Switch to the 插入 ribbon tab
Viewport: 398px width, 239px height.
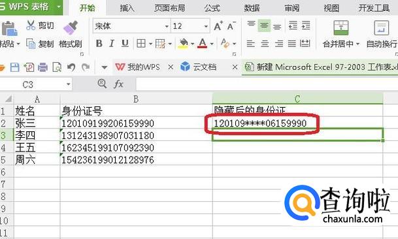[x=127, y=8]
